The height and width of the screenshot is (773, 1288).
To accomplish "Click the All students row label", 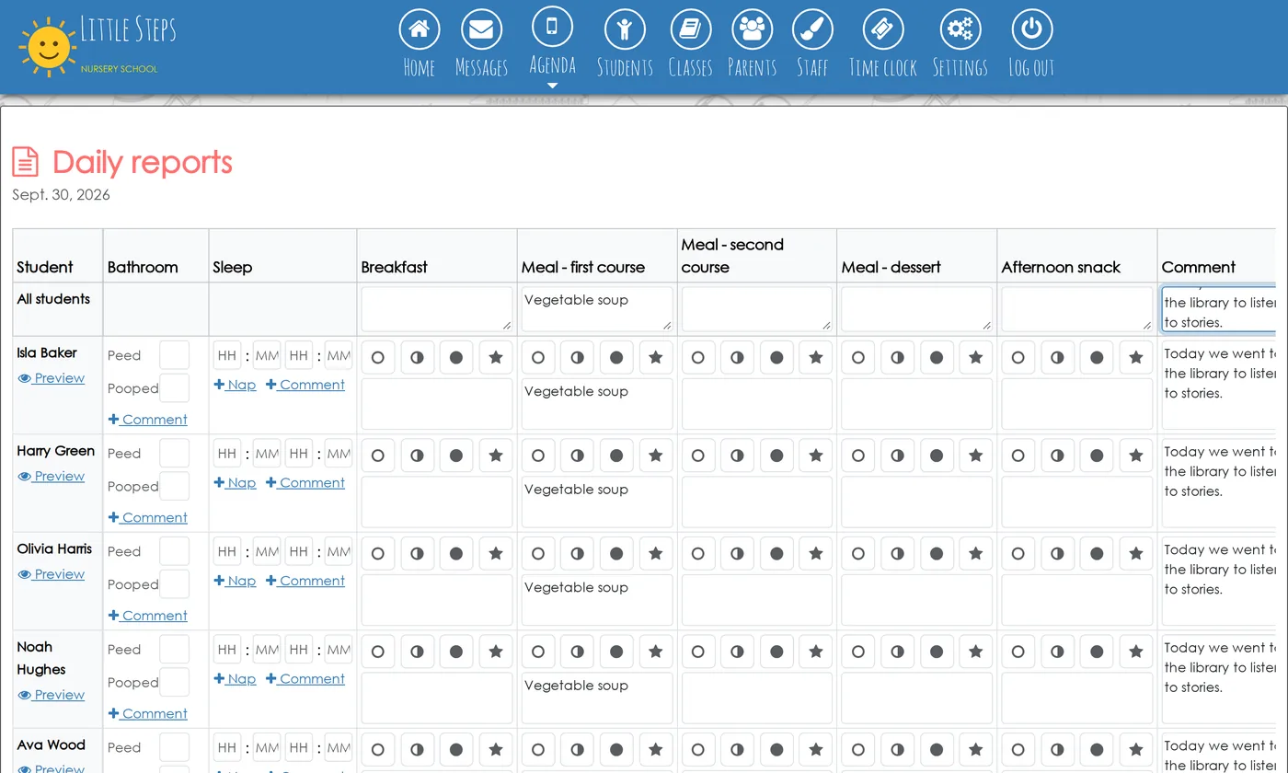I will point(53,299).
